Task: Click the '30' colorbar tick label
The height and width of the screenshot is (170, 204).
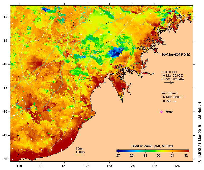Action: point(159,156)
